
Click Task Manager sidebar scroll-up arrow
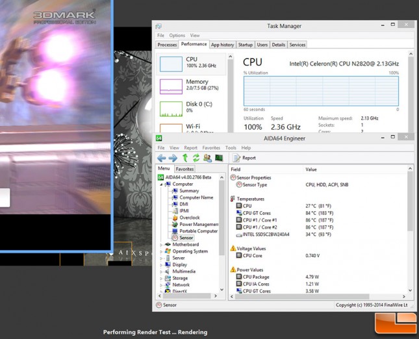pos(231,56)
